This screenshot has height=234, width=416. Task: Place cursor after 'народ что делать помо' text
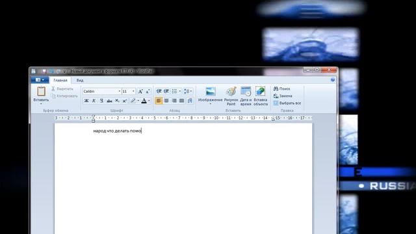coord(142,131)
